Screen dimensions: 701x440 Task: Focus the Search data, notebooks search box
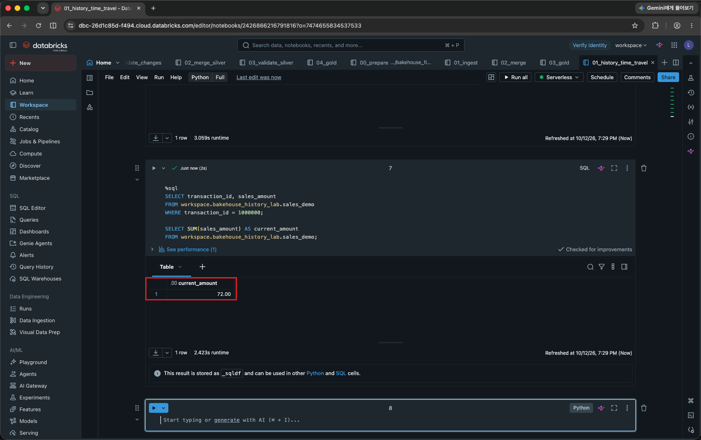pos(350,45)
